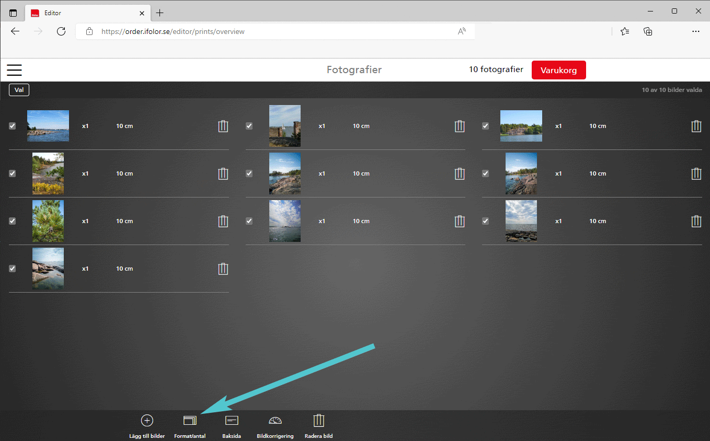Delete the pine tree photo with its trash icon

coord(223,221)
